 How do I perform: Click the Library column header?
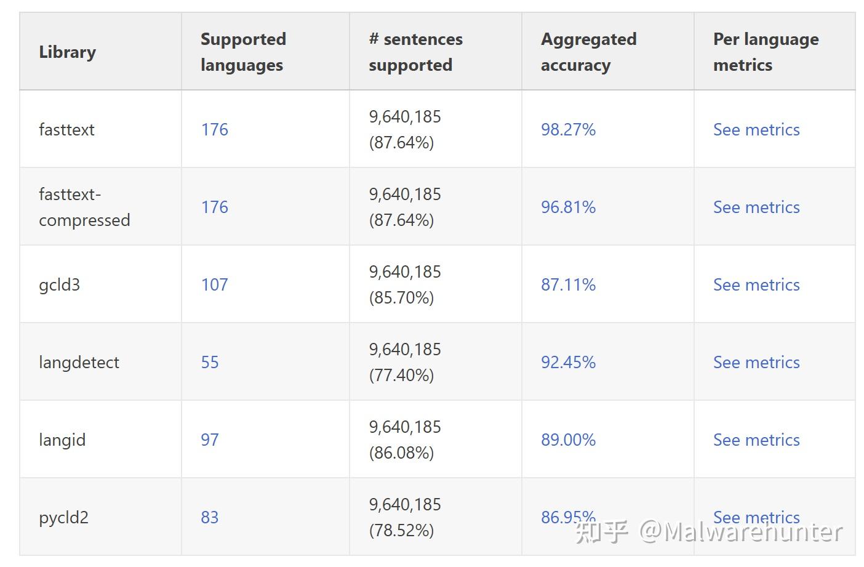pyautogui.click(x=68, y=52)
